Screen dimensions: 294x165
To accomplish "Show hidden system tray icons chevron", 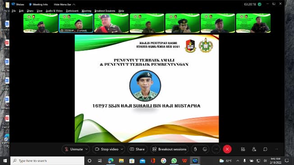I will (238, 161).
